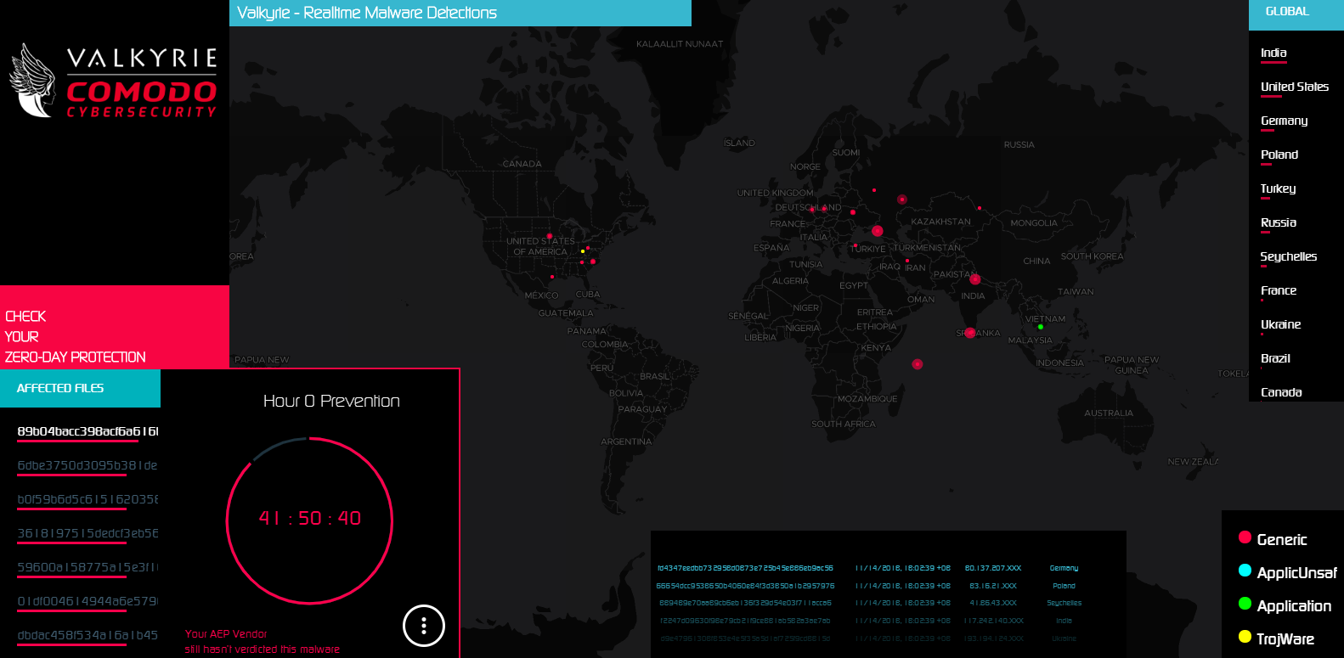Click IP address 83.16.21.XXX in detections table
The height and width of the screenshot is (658, 1344).
(x=993, y=586)
